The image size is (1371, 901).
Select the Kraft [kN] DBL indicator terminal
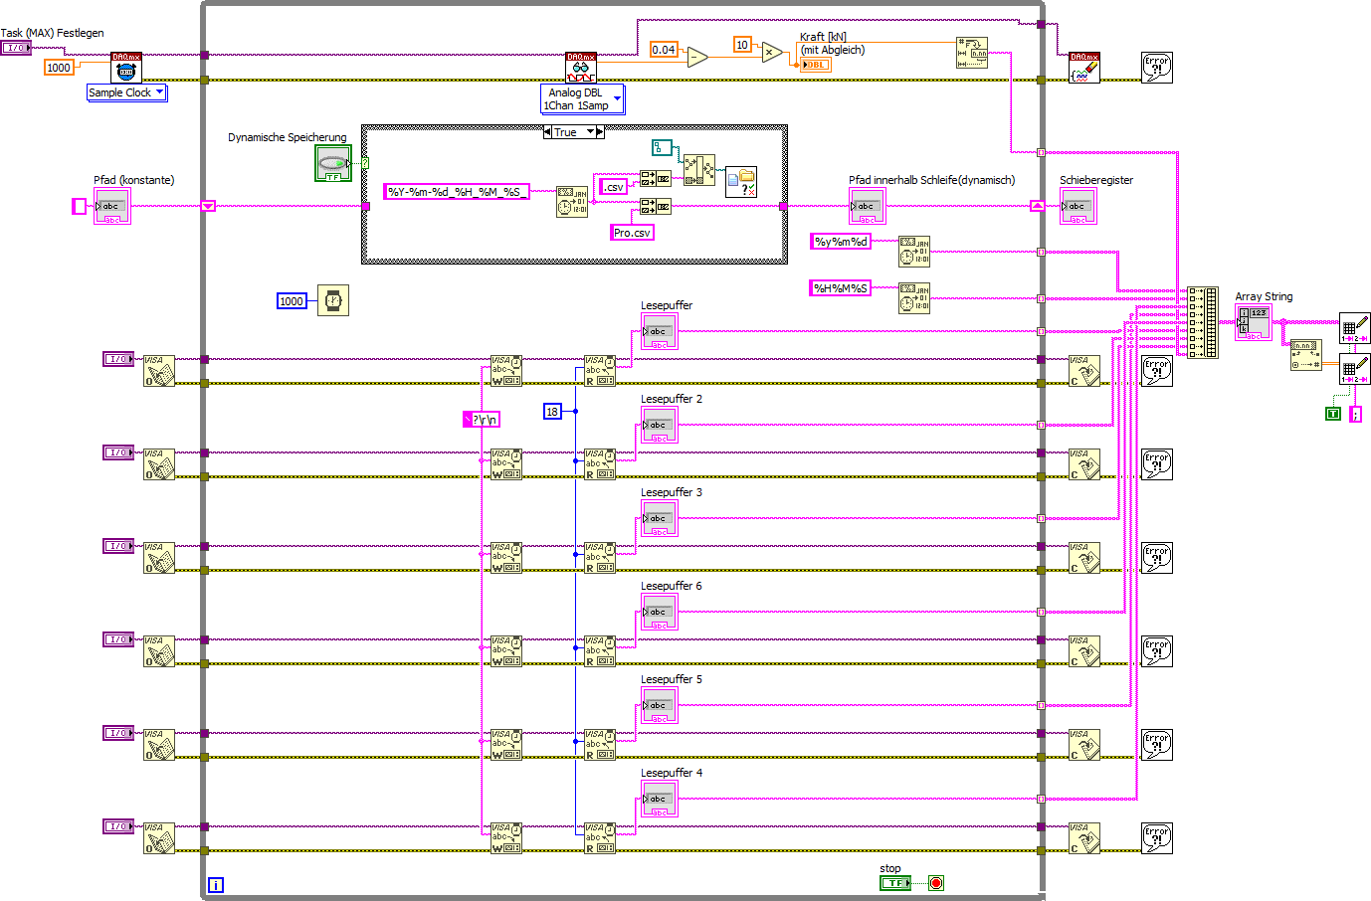click(815, 65)
